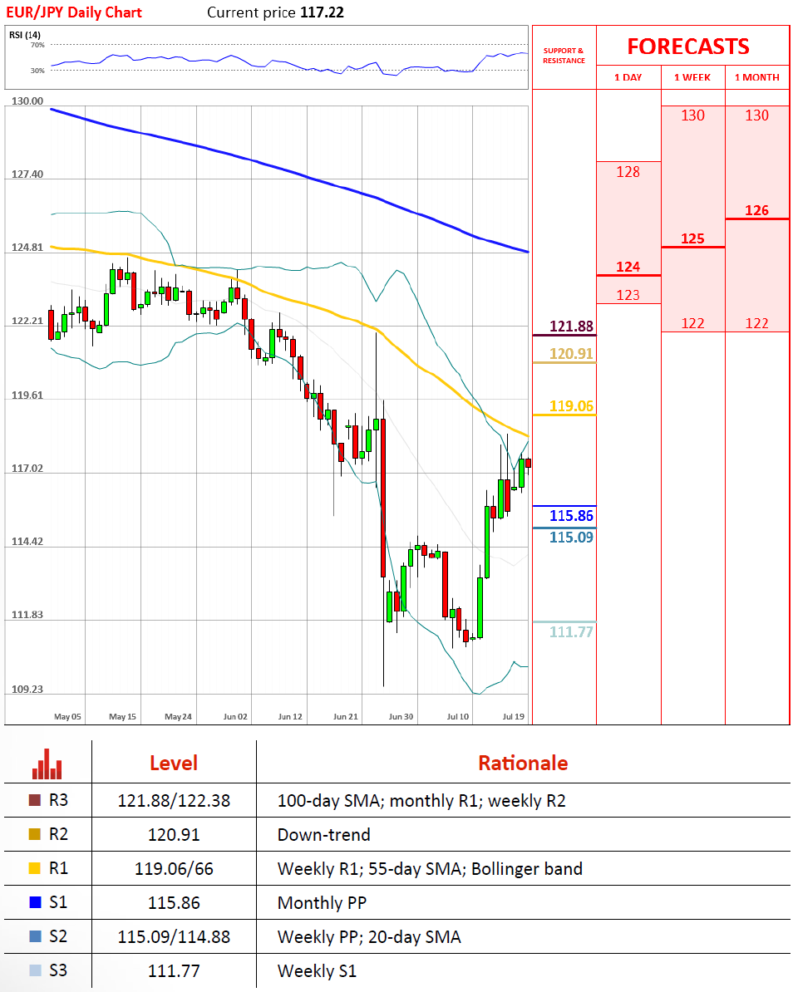Click the '100-day SMA; monthly R1; weekly R2' rationale
Image resolution: width=793 pixels, height=992 pixels.
421,801
